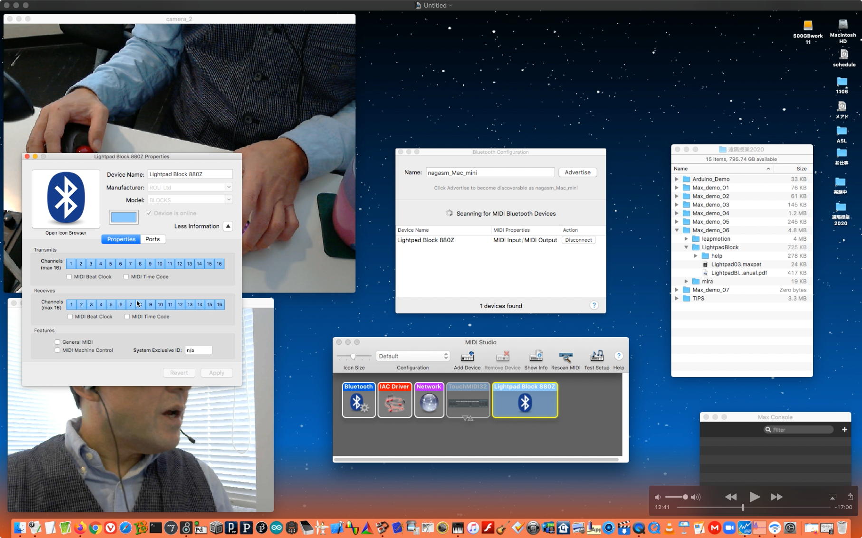Select the Bluetooth device in MIDI Studio
Screen dimensions: 862x538
(x=359, y=400)
